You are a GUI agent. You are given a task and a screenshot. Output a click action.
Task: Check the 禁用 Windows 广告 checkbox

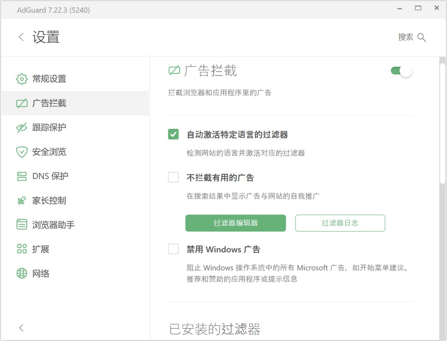point(174,249)
